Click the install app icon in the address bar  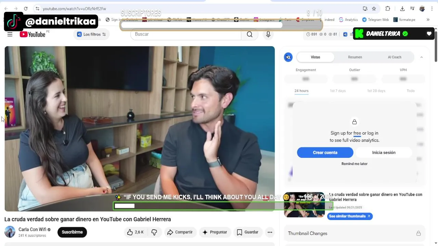[365, 9]
